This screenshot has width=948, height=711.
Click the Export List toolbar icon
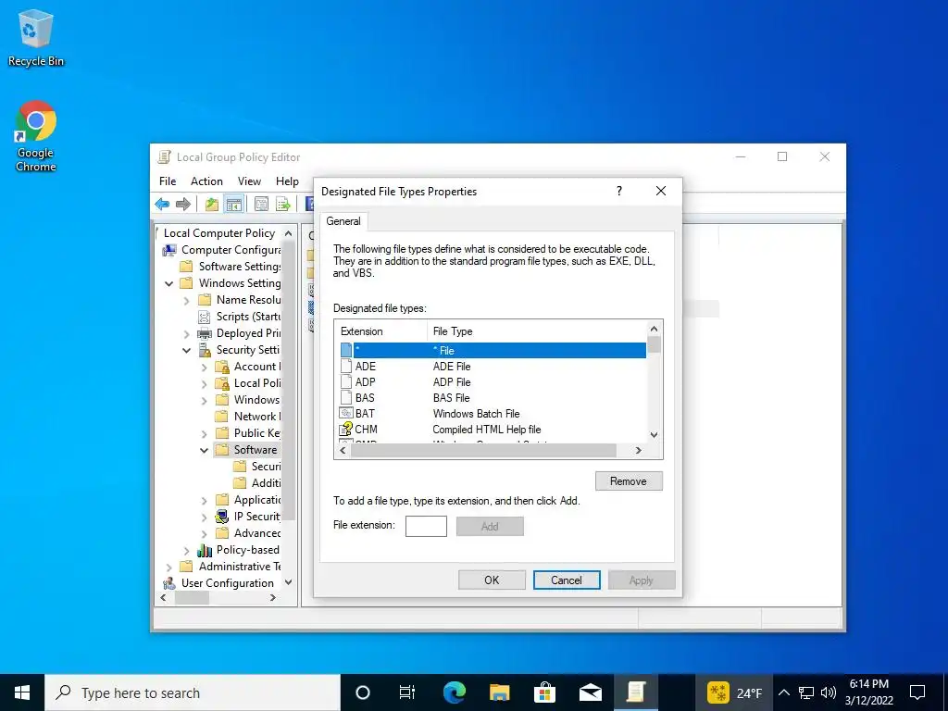pyautogui.click(x=283, y=205)
